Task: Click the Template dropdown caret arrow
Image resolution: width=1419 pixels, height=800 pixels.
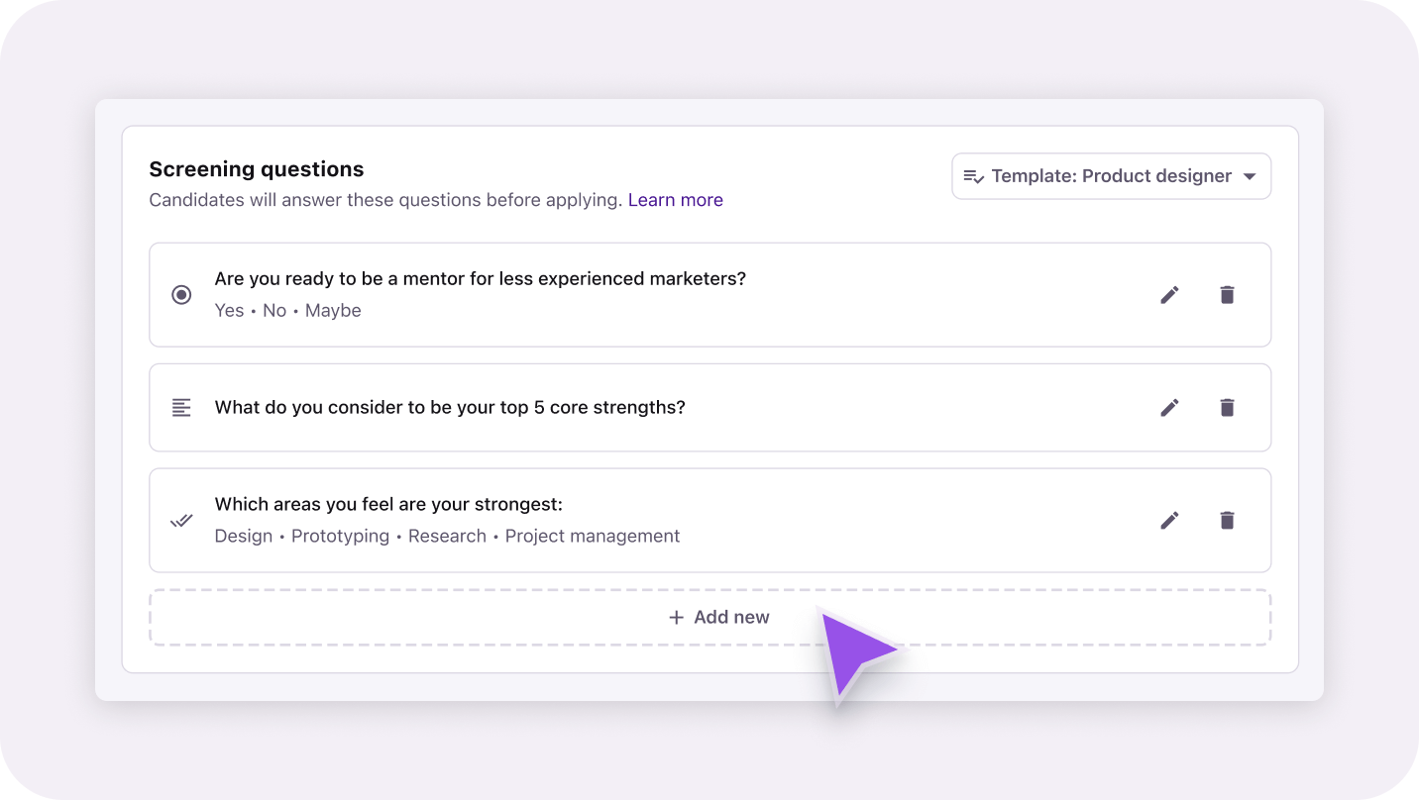Action: pos(1250,177)
